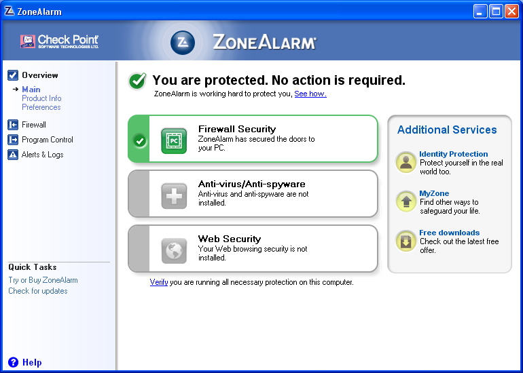Follow the See how link

310,94
